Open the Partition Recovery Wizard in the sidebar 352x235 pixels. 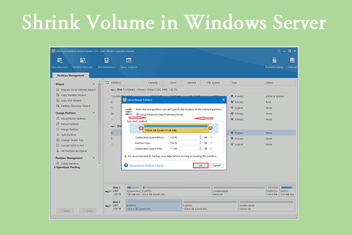click(x=73, y=106)
